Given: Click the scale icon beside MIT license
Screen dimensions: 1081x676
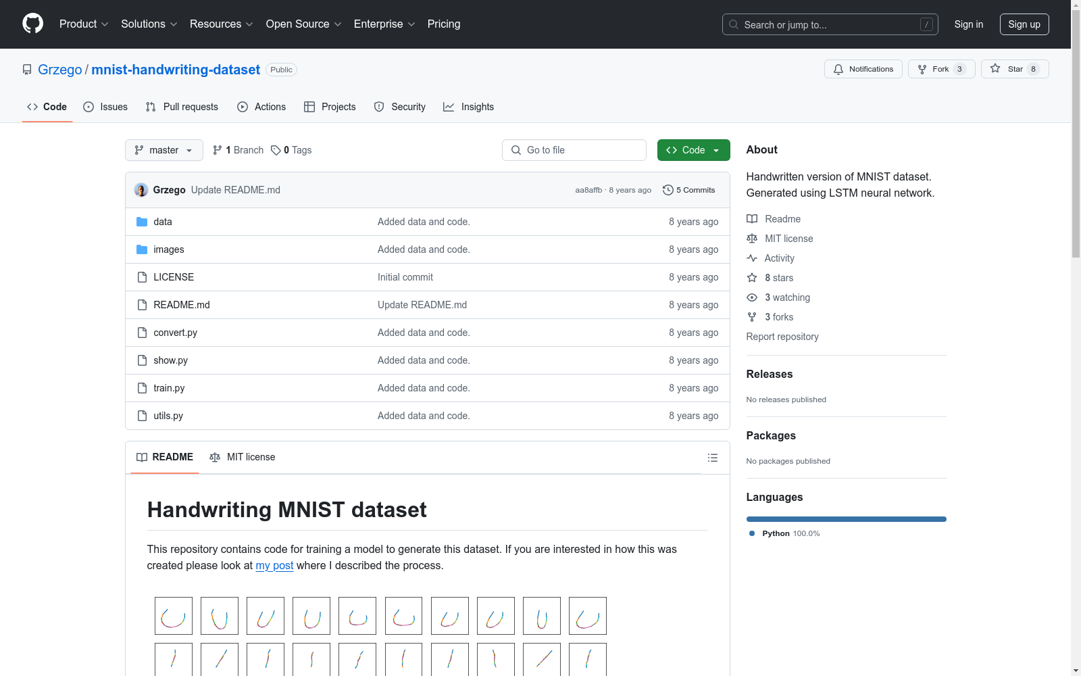Looking at the screenshot, I should pyautogui.click(x=752, y=239).
